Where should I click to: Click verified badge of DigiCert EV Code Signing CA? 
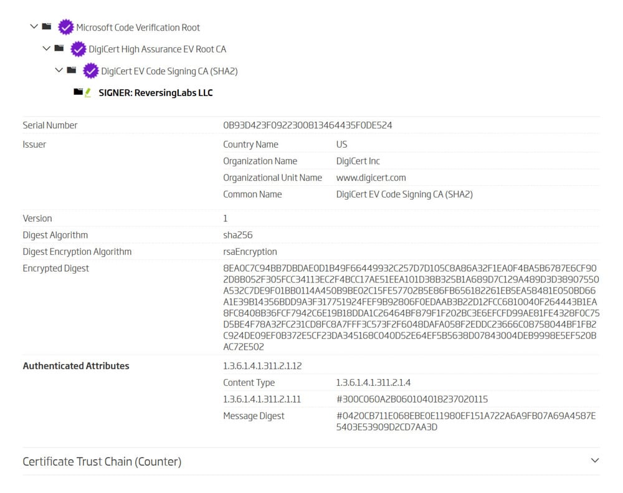[90, 71]
